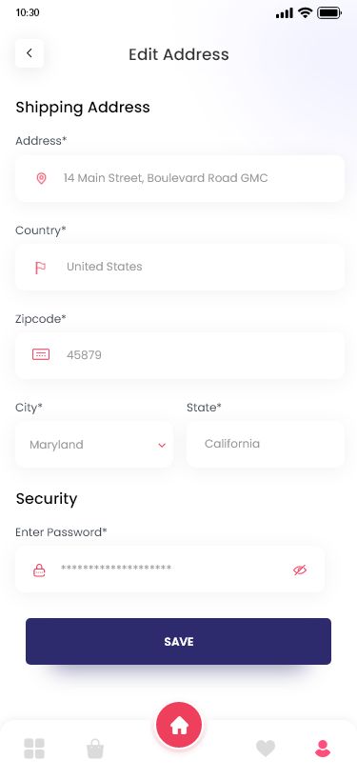The width and height of the screenshot is (357, 780).
Task: Open the categories grid tab
Action: (x=34, y=749)
